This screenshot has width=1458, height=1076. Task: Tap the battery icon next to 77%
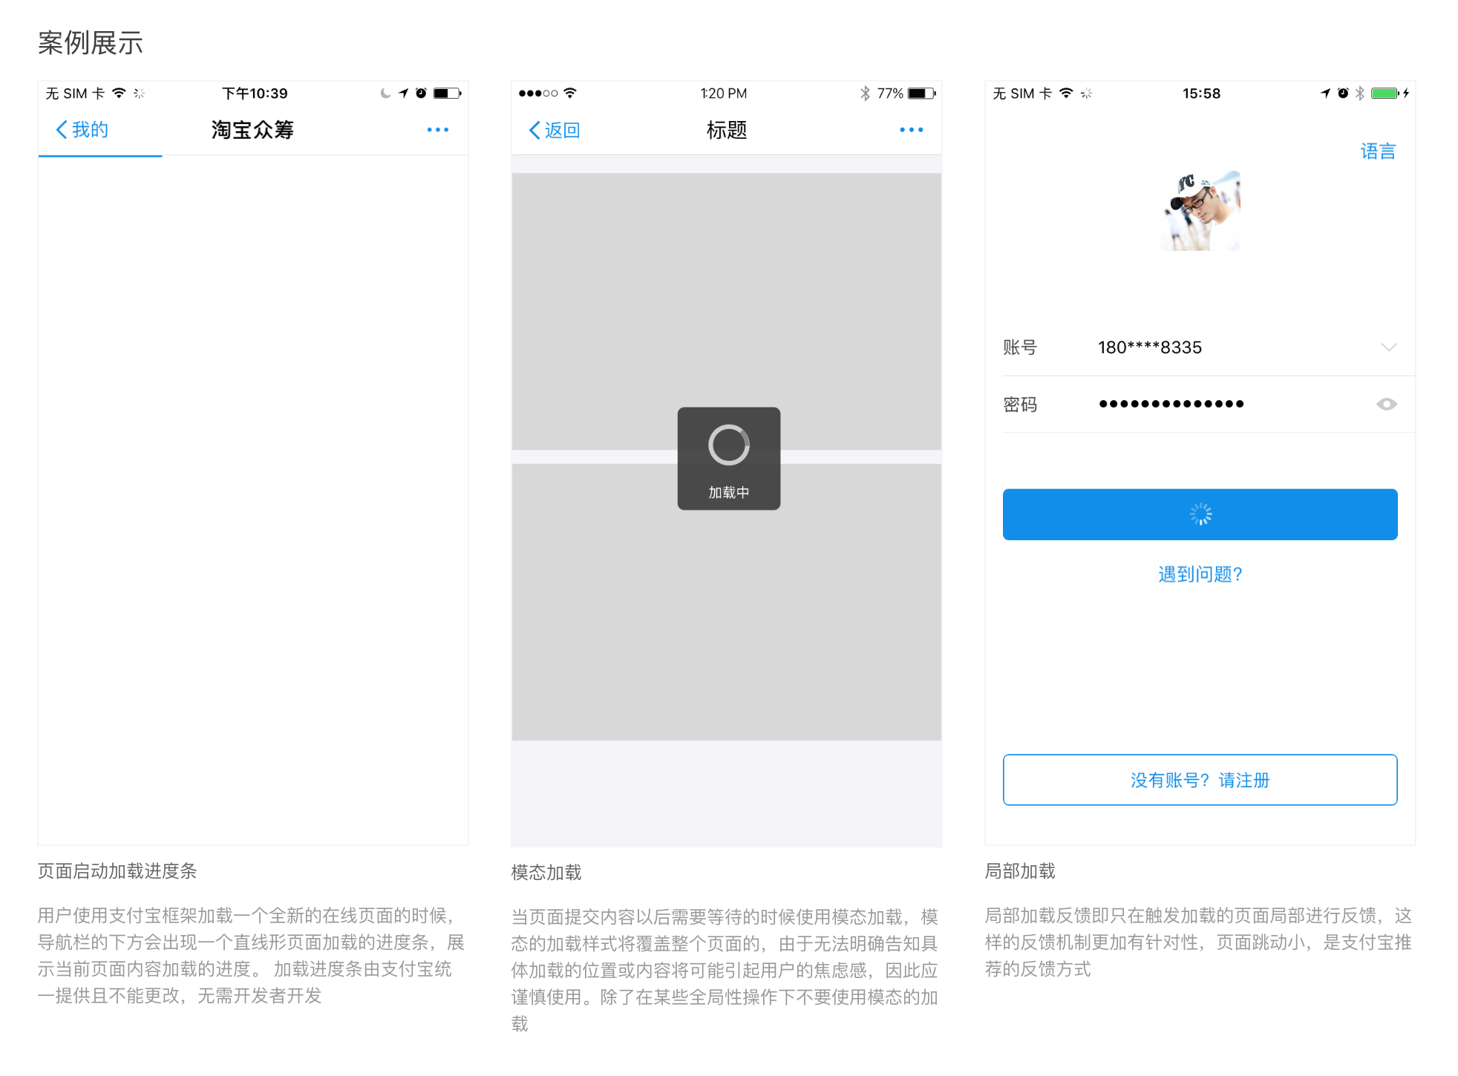tap(922, 93)
